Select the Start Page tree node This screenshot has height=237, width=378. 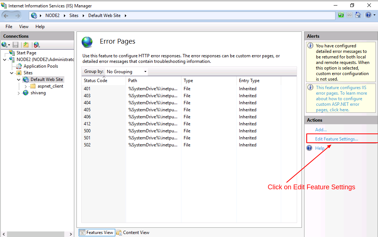[26, 53]
